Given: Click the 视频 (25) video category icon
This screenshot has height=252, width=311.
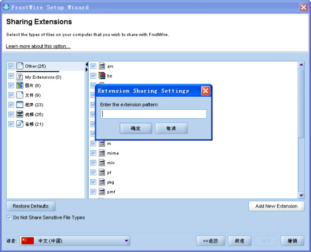Looking at the screenshot, I should pos(20,114).
